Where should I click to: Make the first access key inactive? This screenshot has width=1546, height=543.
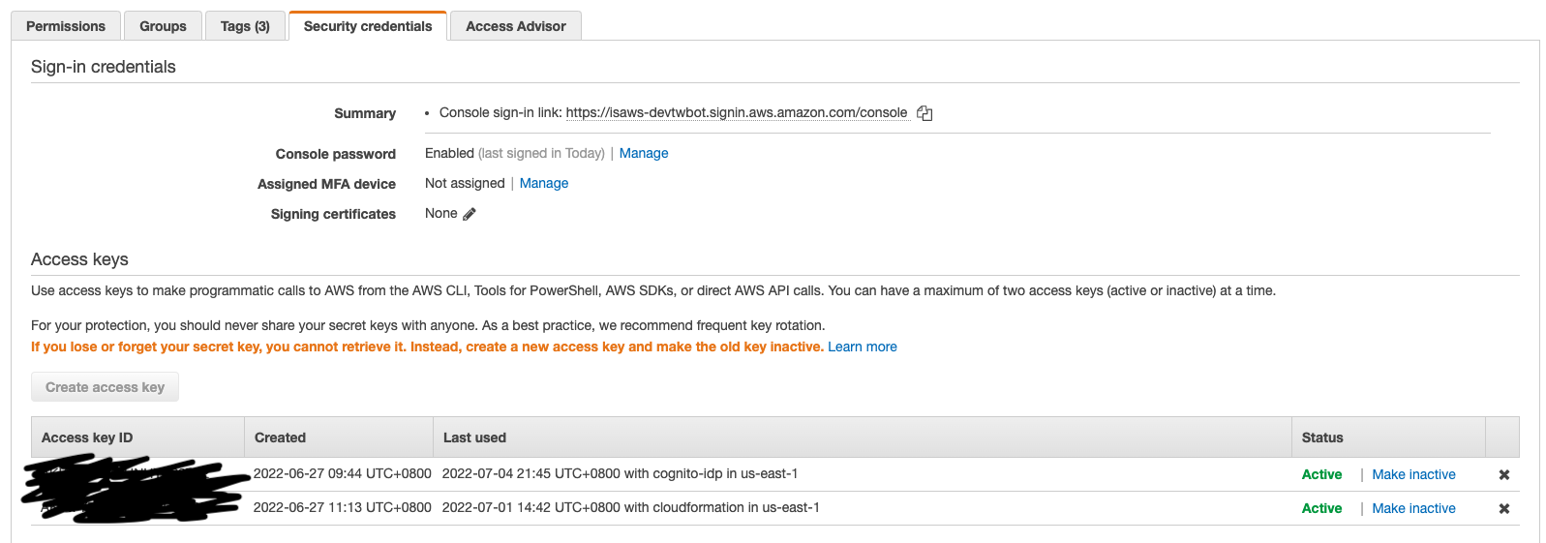(1413, 474)
